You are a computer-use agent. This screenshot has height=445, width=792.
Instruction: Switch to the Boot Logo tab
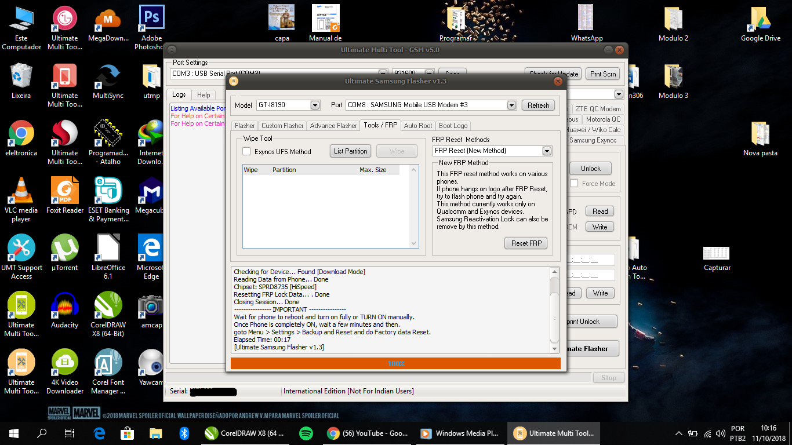tap(453, 125)
